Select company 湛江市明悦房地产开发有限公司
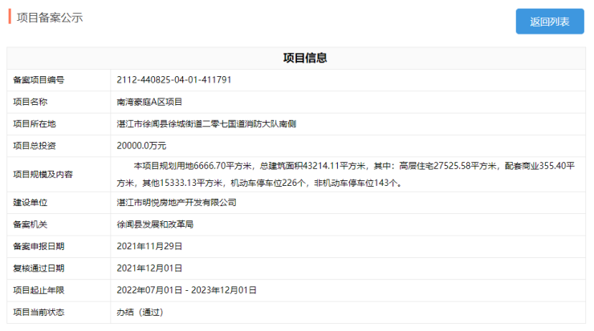This screenshot has width=594, height=331. 177,203
